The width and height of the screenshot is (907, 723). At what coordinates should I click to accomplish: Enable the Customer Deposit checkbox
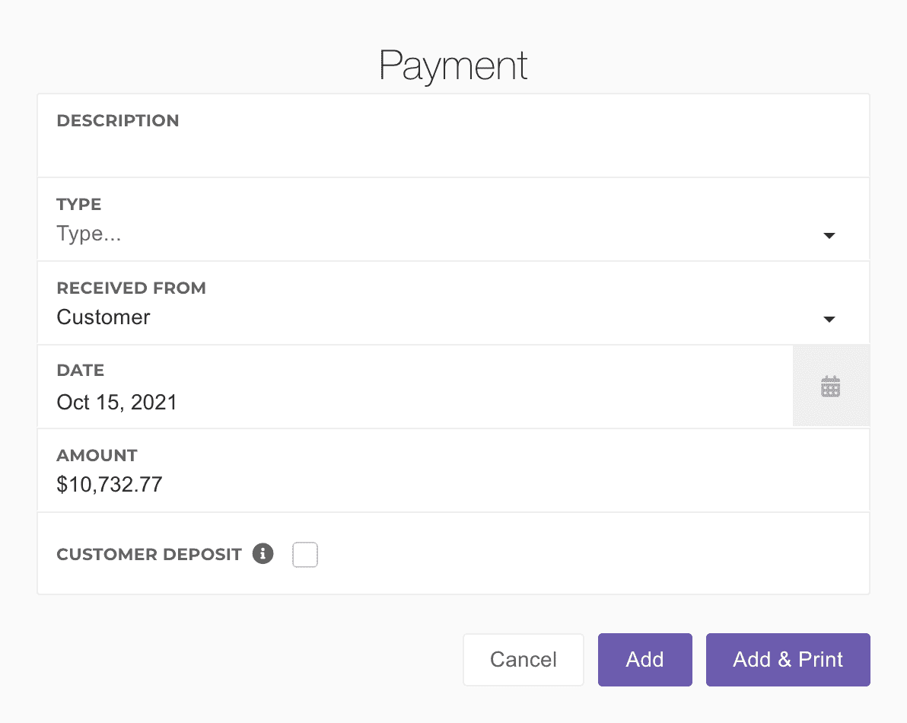coord(305,555)
